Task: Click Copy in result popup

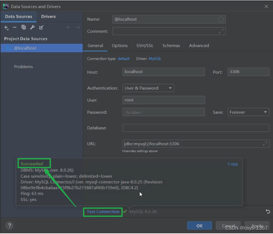Action: [x=233, y=164]
